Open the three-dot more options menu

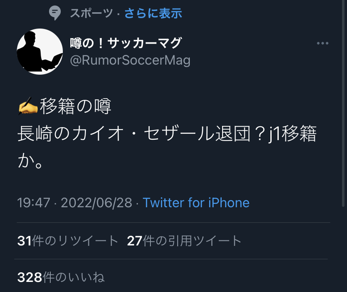pos(322,43)
